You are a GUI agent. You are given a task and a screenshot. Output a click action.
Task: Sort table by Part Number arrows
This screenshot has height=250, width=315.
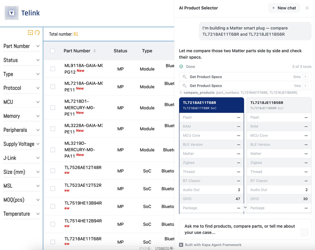(94, 51)
